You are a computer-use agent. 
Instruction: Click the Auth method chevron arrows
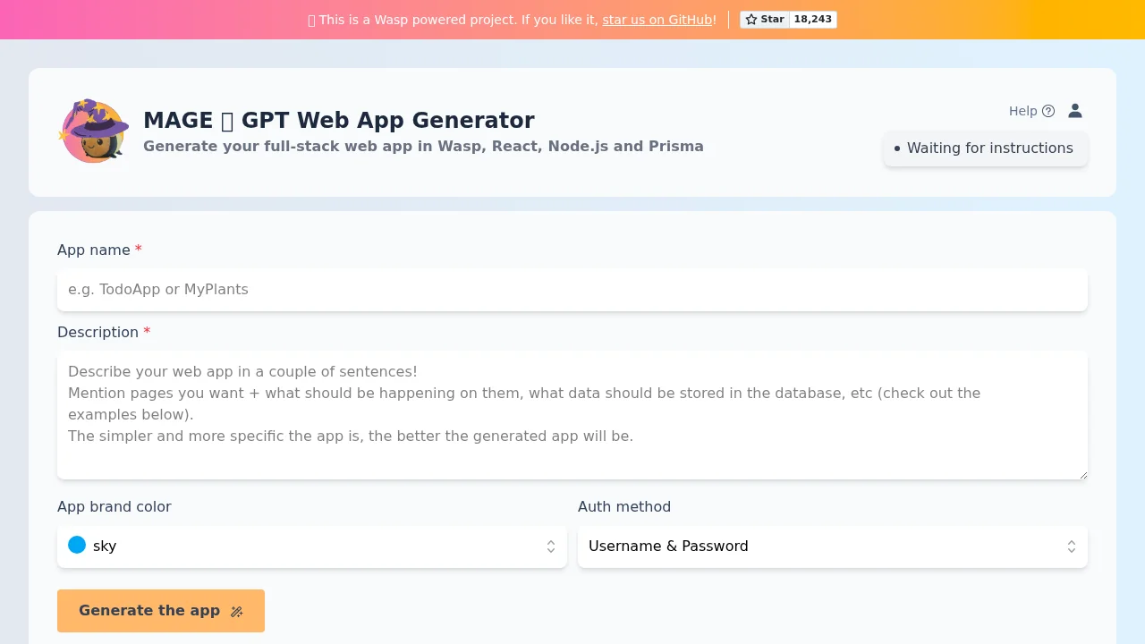point(1071,547)
